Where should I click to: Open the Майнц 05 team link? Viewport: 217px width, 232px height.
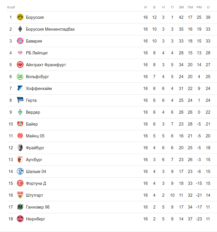(x=35, y=136)
